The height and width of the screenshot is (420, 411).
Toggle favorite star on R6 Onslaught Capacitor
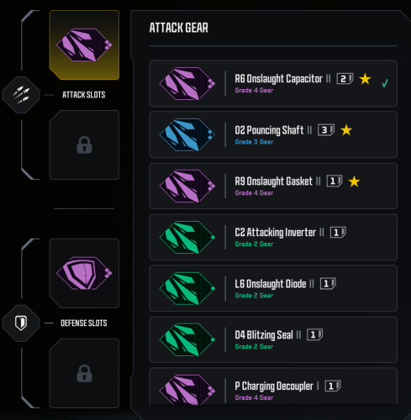click(x=365, y=79)
